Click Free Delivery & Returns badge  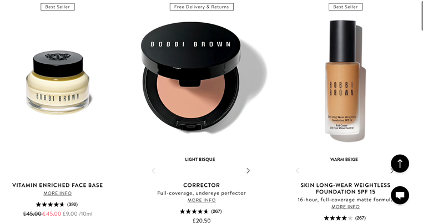(x=202, y=7)
